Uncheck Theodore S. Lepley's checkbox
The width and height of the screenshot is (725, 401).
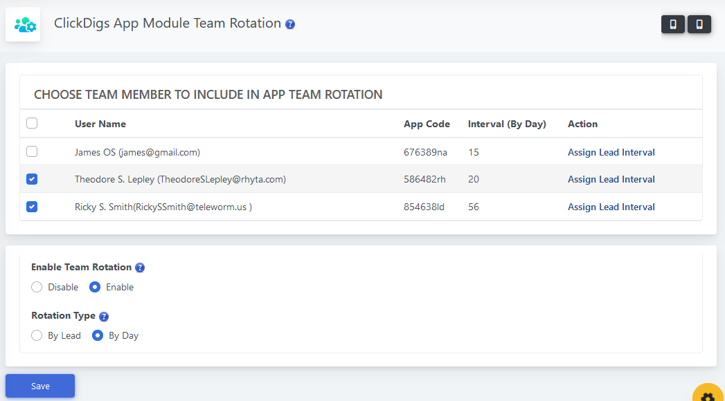[32, 179]
